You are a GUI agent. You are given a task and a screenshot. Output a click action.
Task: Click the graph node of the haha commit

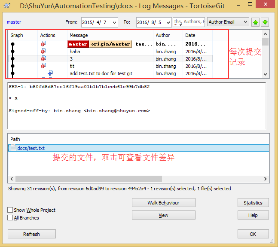click(x=12, y=52)
